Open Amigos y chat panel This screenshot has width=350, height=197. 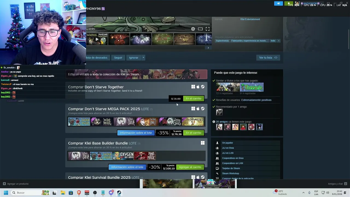coord(337,184)
